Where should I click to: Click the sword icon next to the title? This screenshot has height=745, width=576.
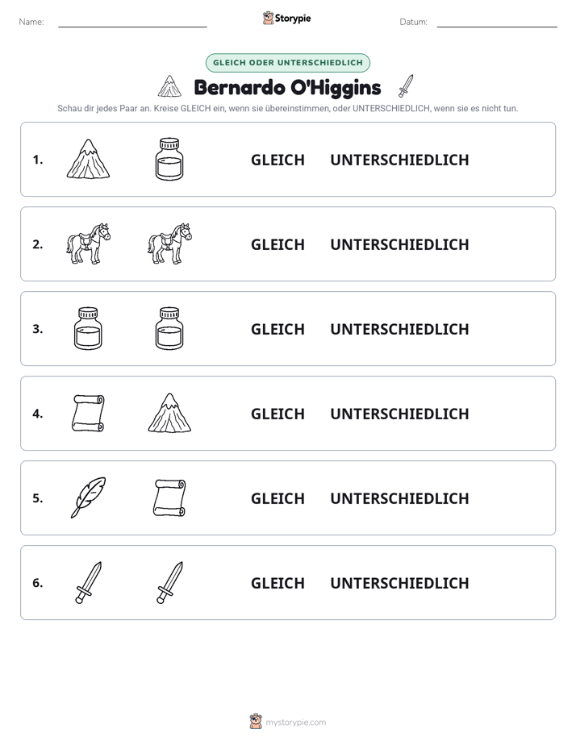pos(406,86)
